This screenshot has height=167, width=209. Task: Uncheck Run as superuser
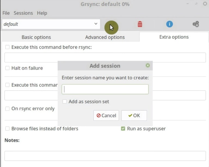coord(123,129)
